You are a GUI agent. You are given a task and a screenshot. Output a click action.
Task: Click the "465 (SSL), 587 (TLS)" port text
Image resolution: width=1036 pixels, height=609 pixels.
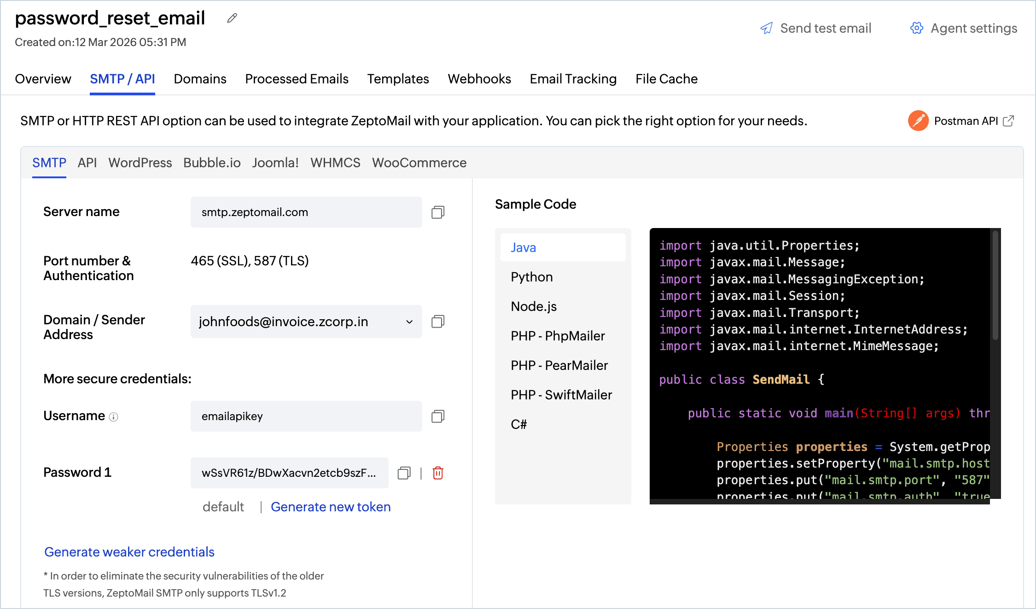[250, 261]
